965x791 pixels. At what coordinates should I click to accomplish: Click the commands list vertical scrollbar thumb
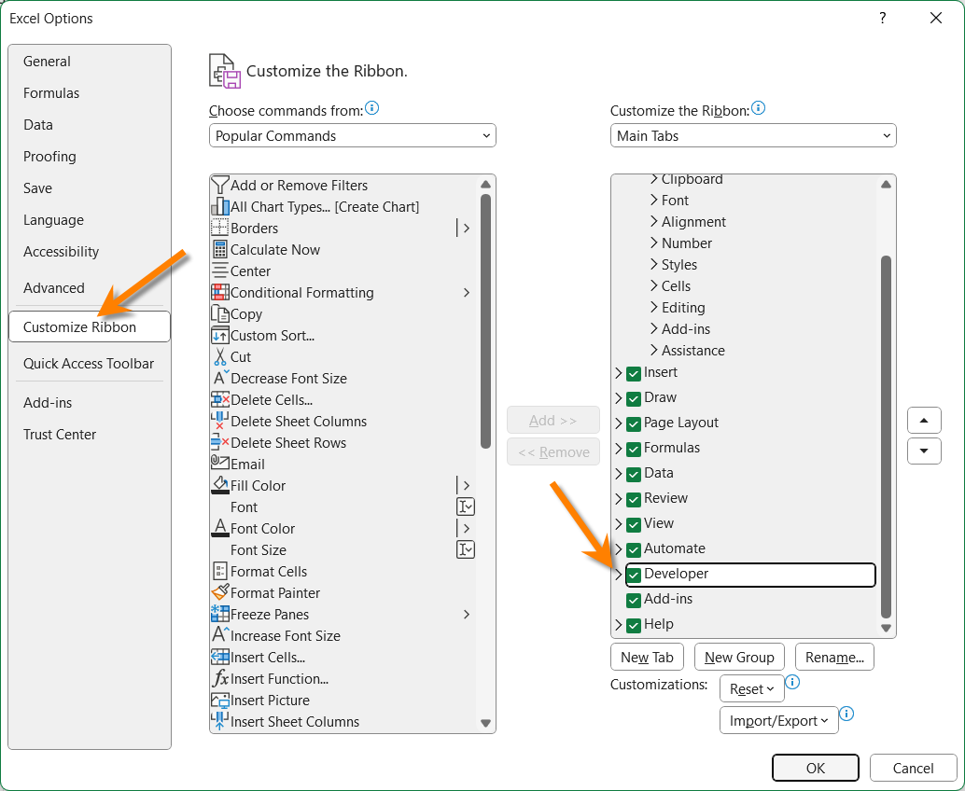pos(485,321)
